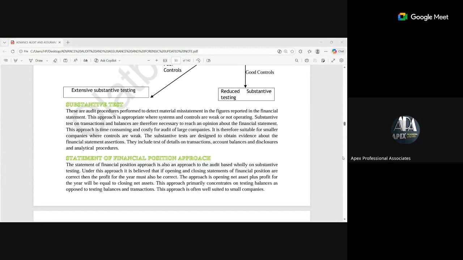
Task: Click the Reduced Substantive testing box
Action: (x=246, y=94)
